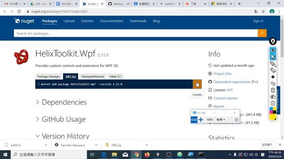
Task: Open the Magnifier views dropdown
Action: click(221, 120)
